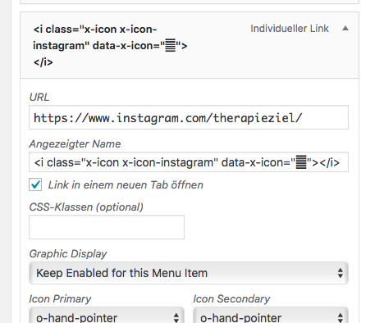Open the Icon Secondary o-hand-pointer dropdown

pos(271,316)
